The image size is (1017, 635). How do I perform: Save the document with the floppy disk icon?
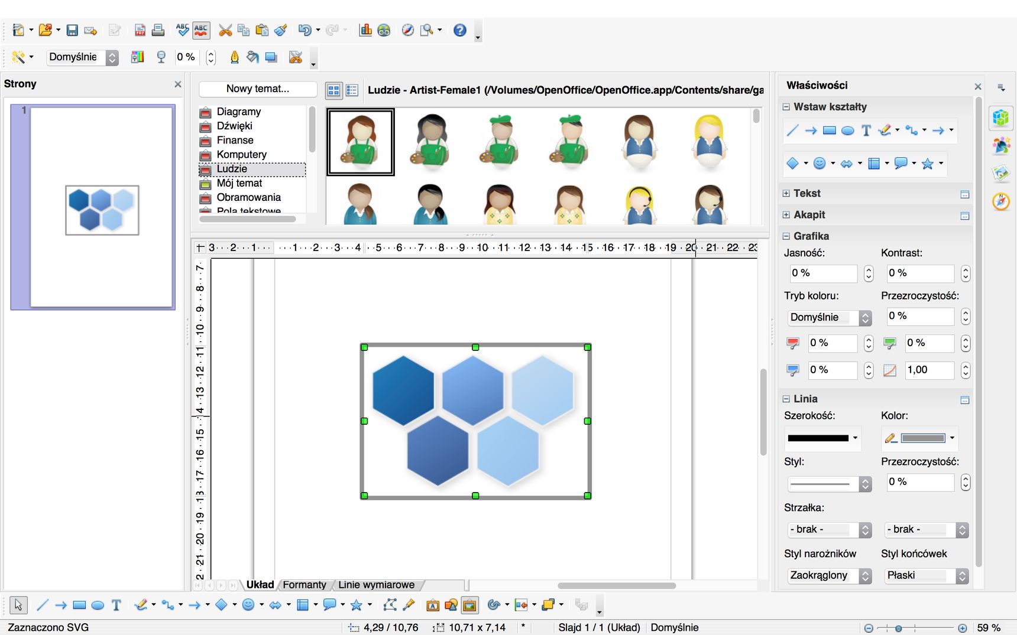72,30
